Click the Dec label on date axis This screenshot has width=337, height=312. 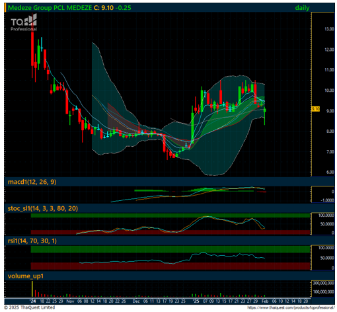tap(136, 301)
